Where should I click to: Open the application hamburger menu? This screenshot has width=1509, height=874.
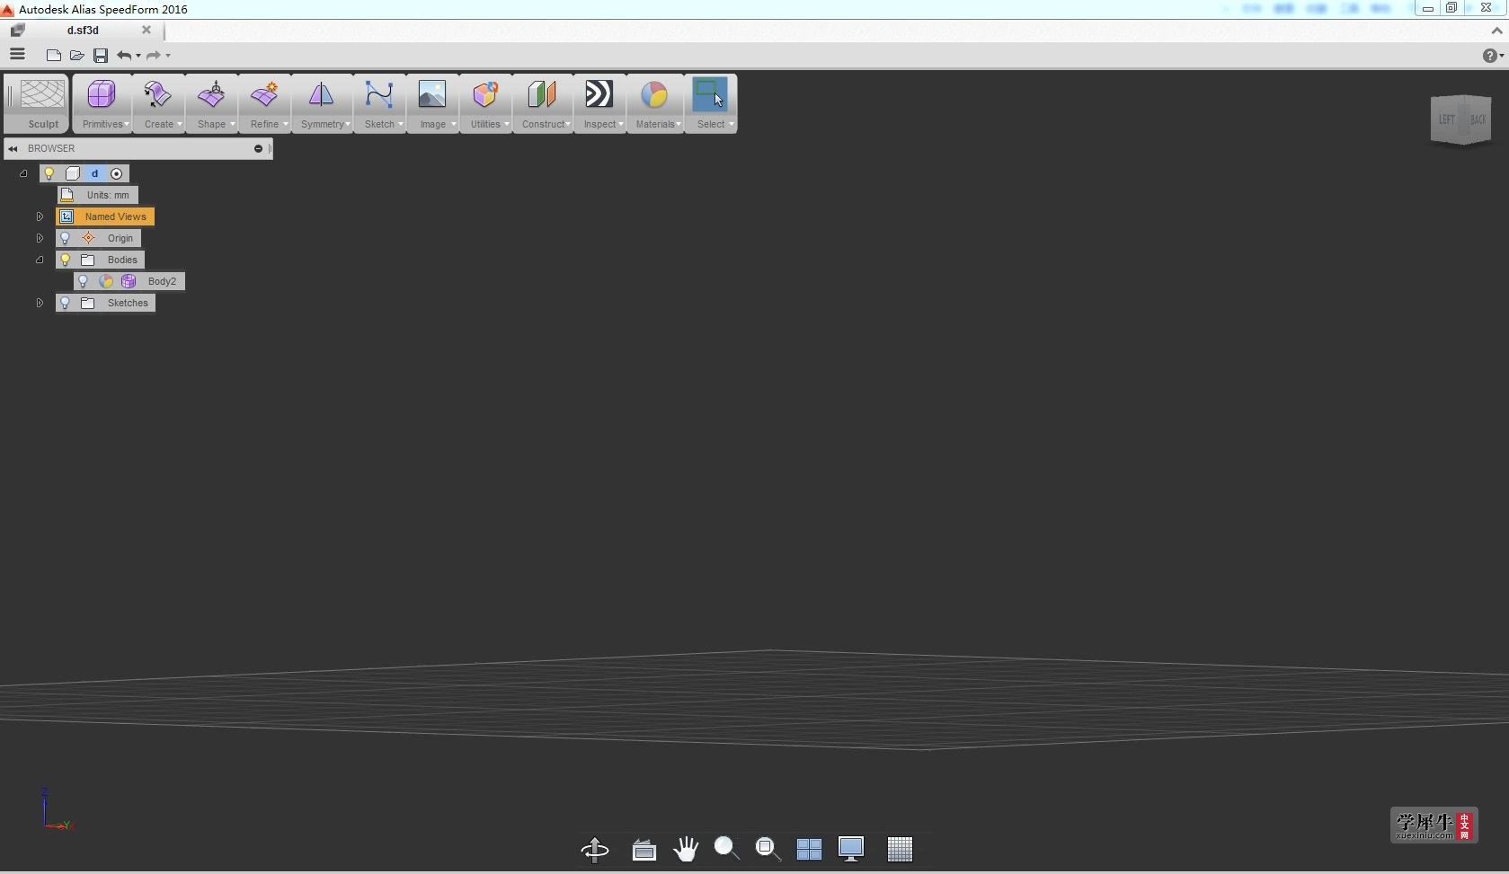[17, 54]
